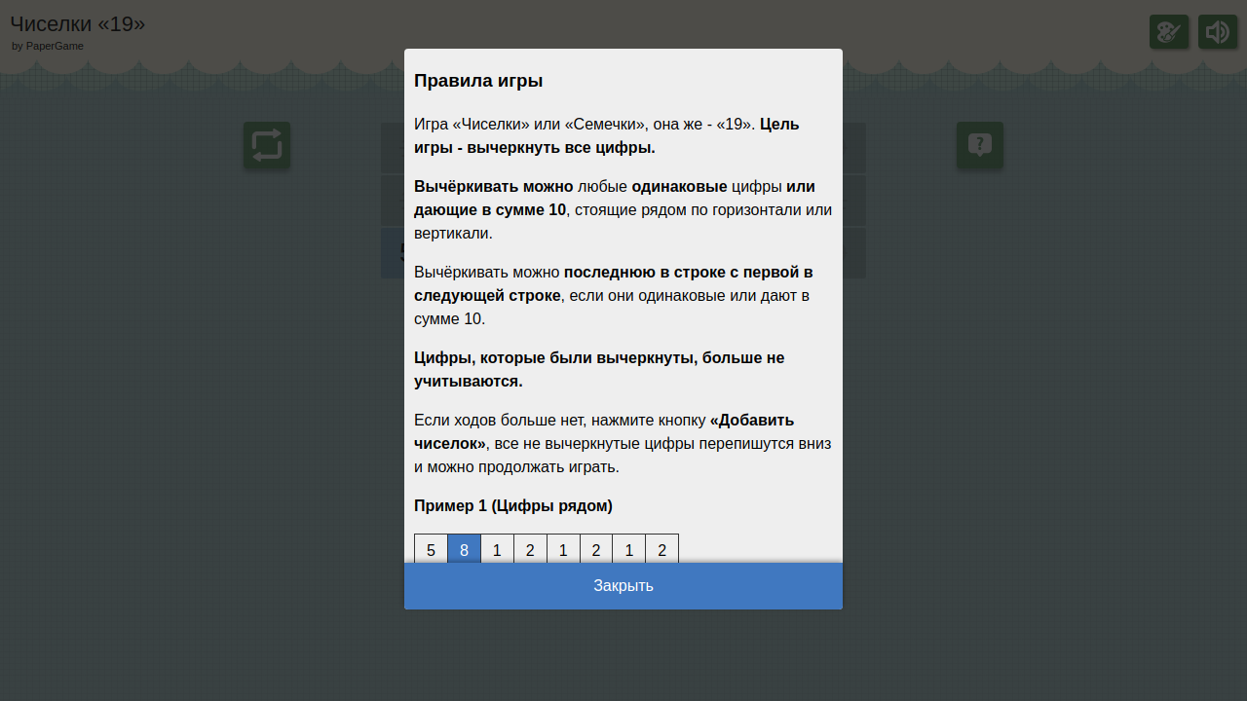Select the highlighted blue 8 cell in Пример 1
Viewport: 1247px width, 701px height.
click(x=464, y=549)
